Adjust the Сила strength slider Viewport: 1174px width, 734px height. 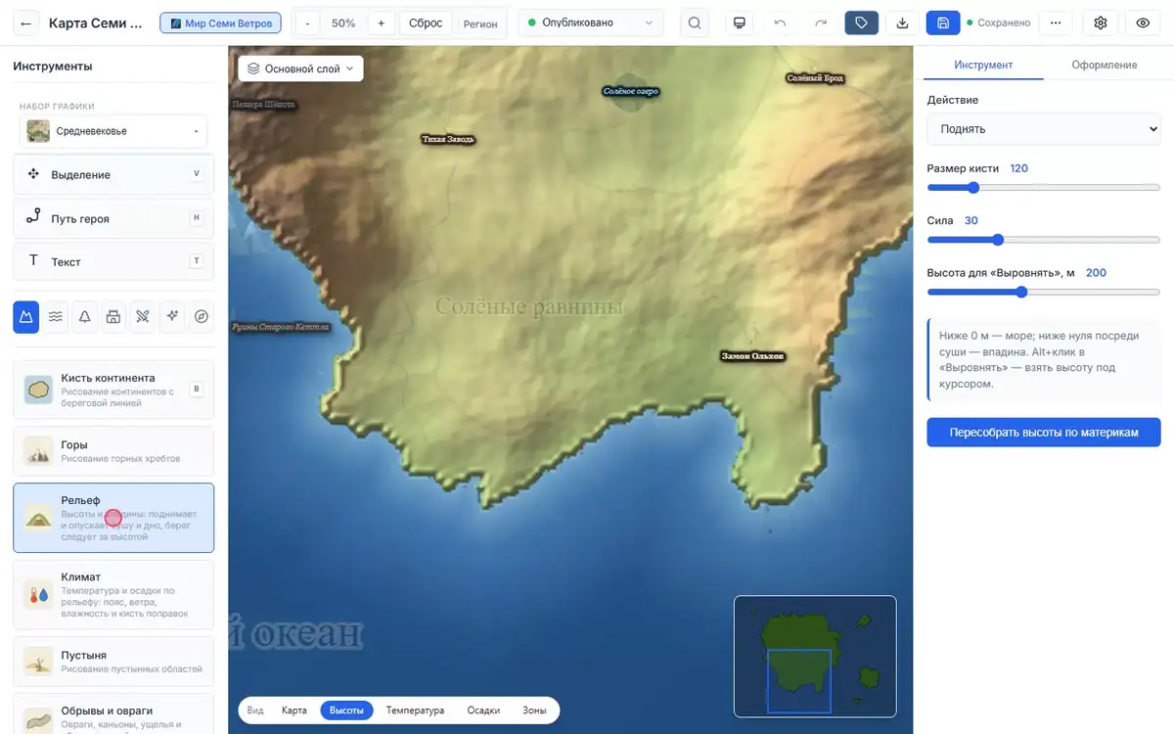tap(1044, 240)
